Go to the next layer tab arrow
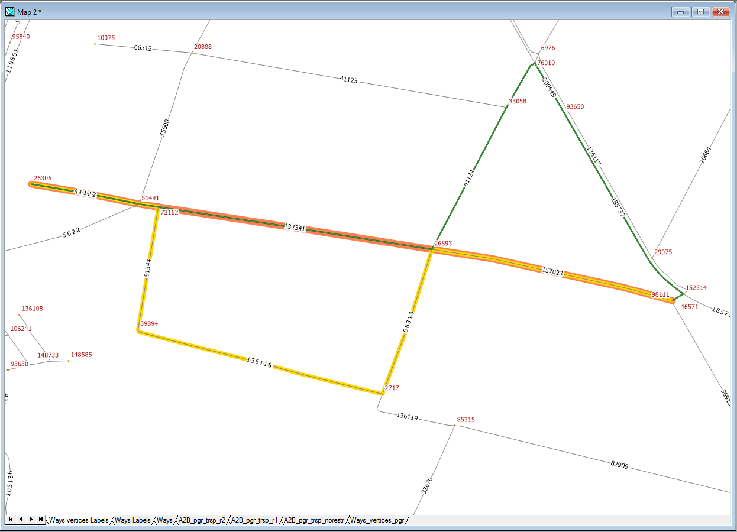The width and height of the screenshot is (737, 532). [x=31, y=519]
